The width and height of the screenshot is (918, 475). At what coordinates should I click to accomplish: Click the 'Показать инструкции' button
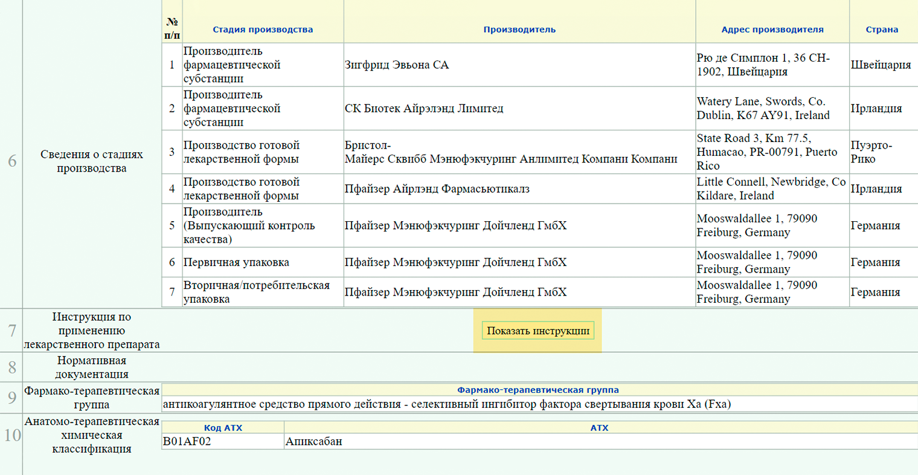(x=538, y=331)
